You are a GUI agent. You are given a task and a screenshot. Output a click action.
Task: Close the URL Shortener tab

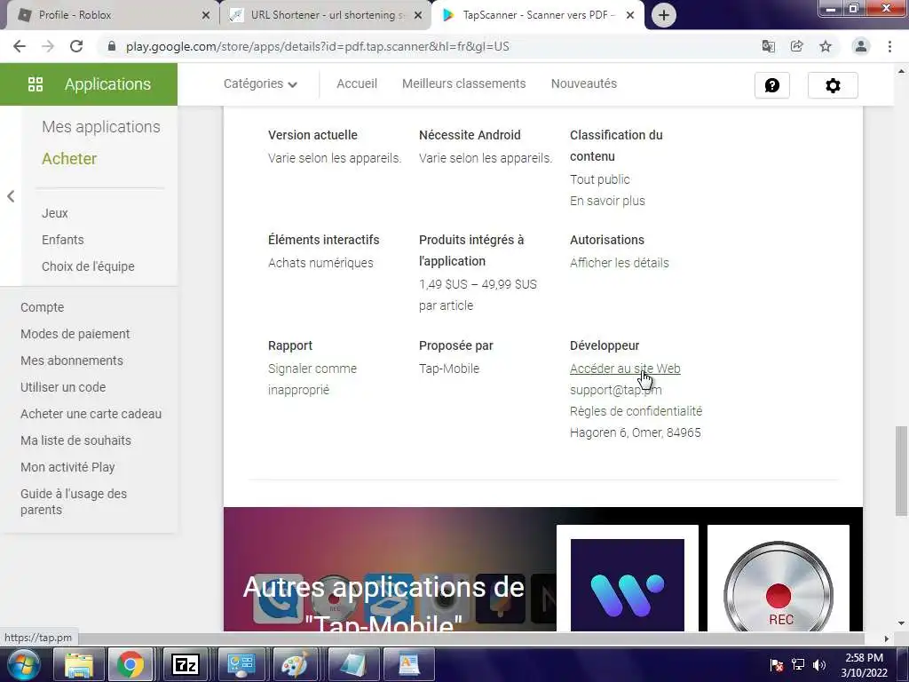pyautogui.click(x=418, y=15)
